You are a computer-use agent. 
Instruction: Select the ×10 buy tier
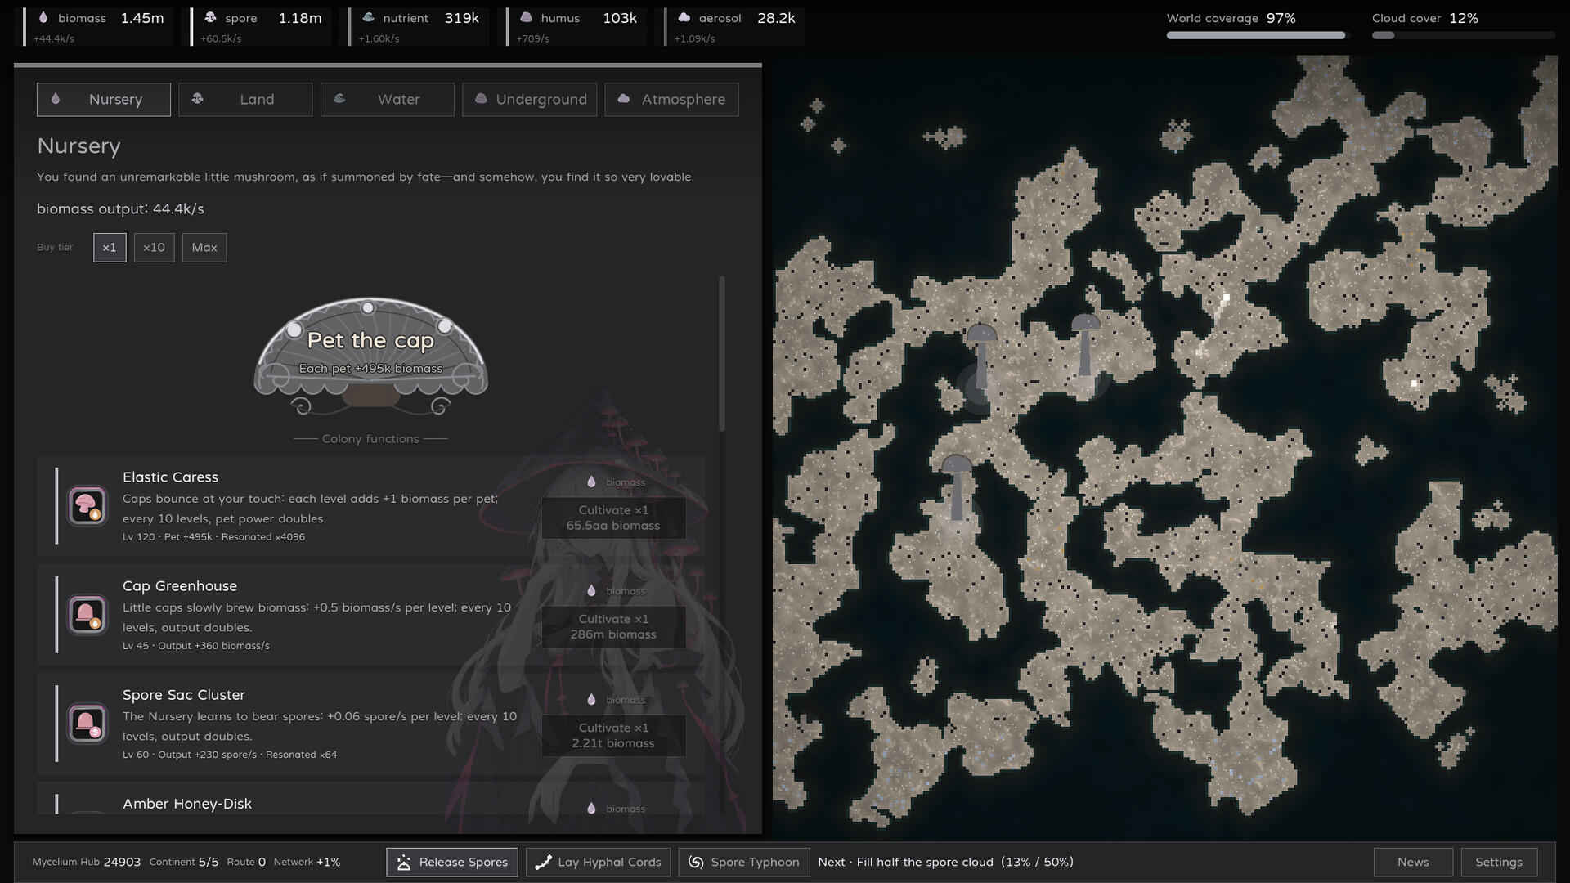point(154,247)
